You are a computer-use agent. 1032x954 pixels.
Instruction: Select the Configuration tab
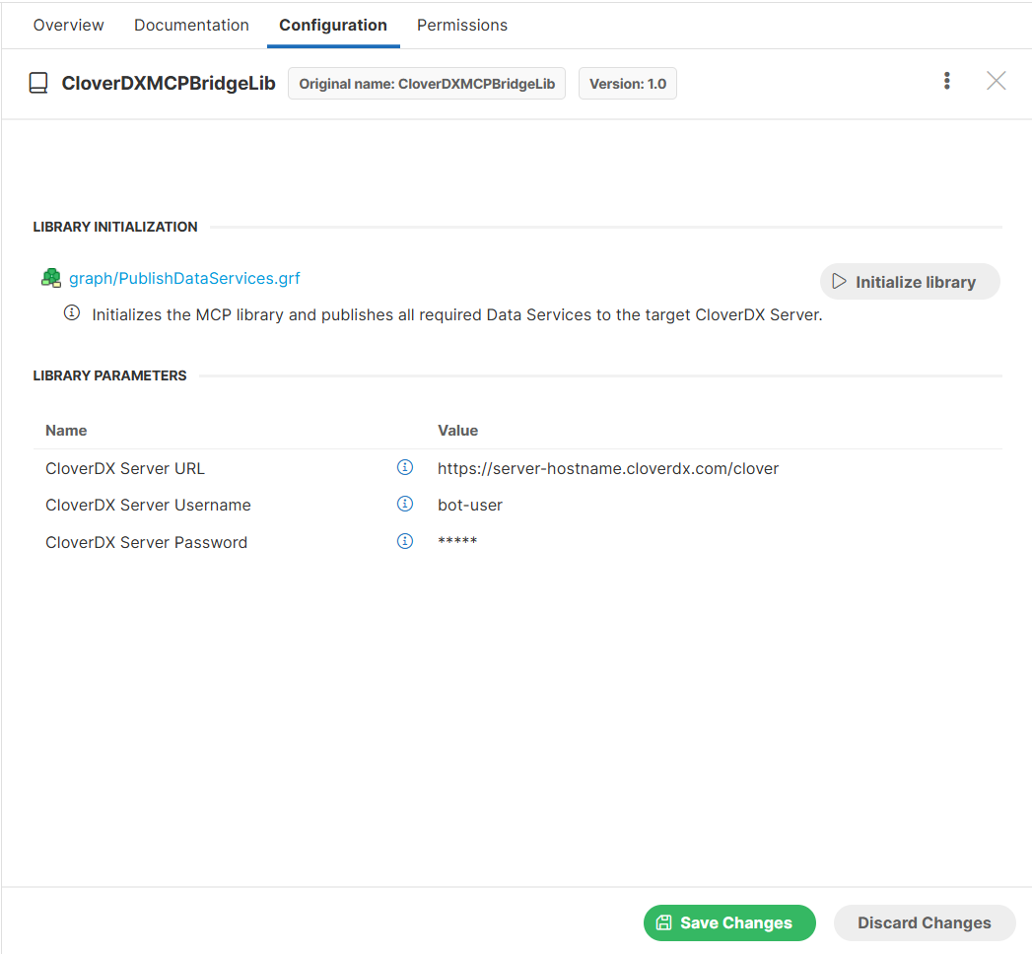[x=333, y=25]
